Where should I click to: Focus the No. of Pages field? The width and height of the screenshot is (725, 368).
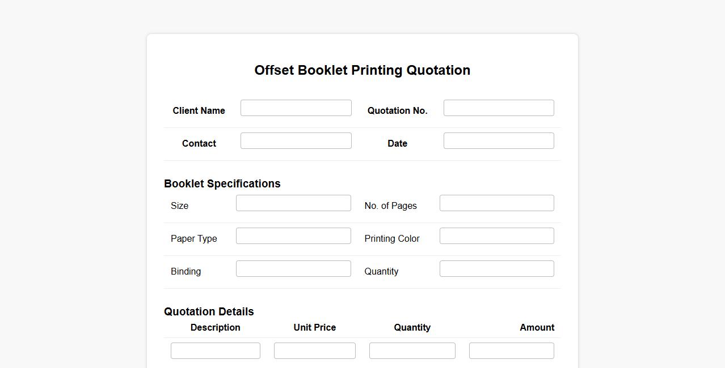click(x=496, y=203)
